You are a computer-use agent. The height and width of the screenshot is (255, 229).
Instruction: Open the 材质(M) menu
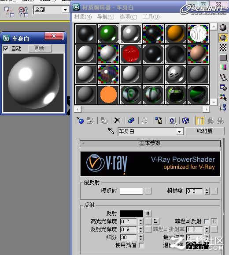point(83,17)
